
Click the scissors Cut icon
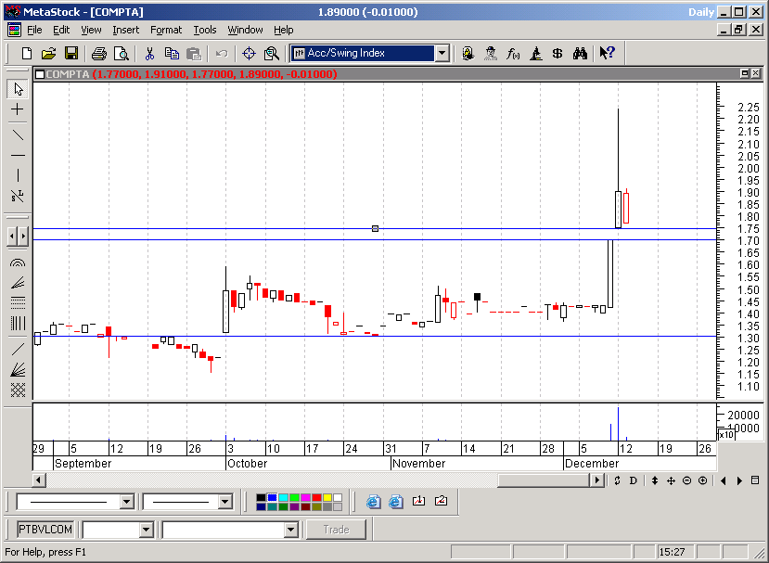[148, 54]
